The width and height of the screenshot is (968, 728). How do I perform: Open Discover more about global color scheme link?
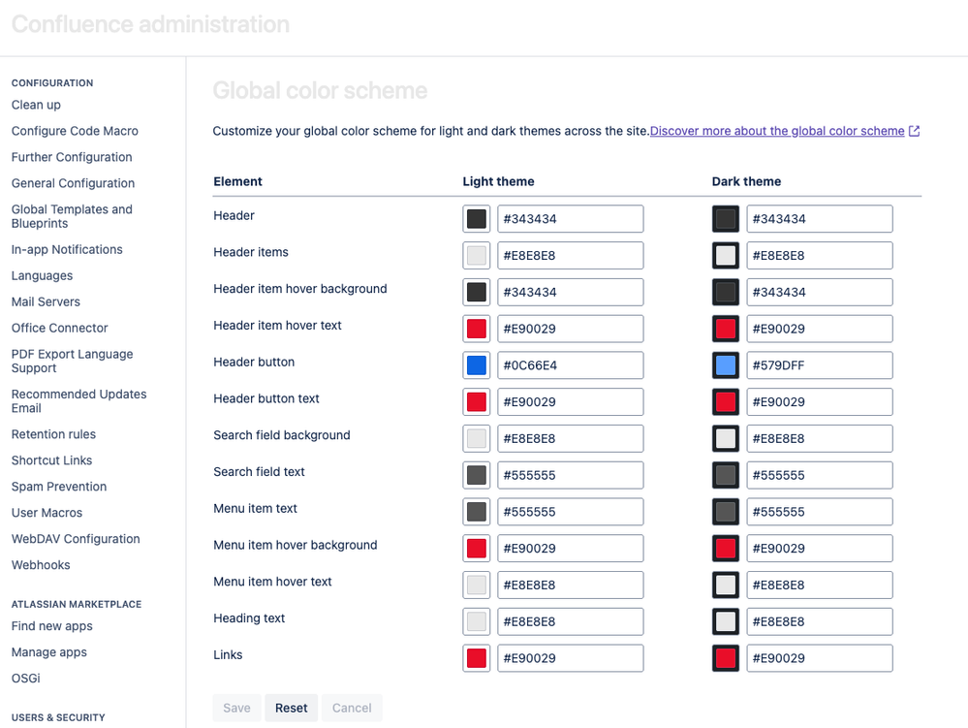point(777,131)
